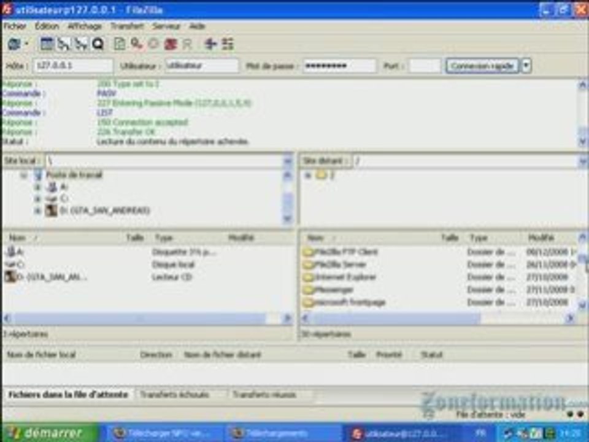Screen dimensions: 589x442
Task: Click the Hôte field showing 127.0.0.1
Action: click(73, 66)
